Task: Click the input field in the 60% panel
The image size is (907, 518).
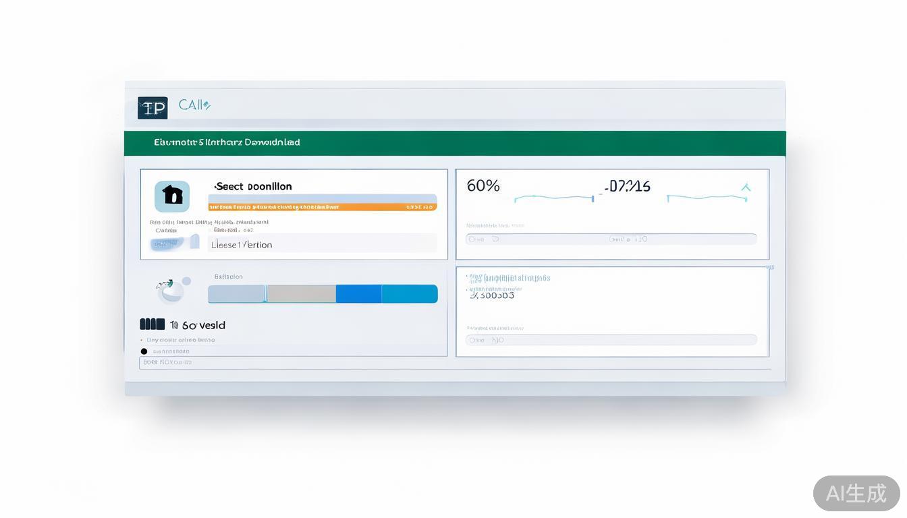Action: tap(611, 239)
